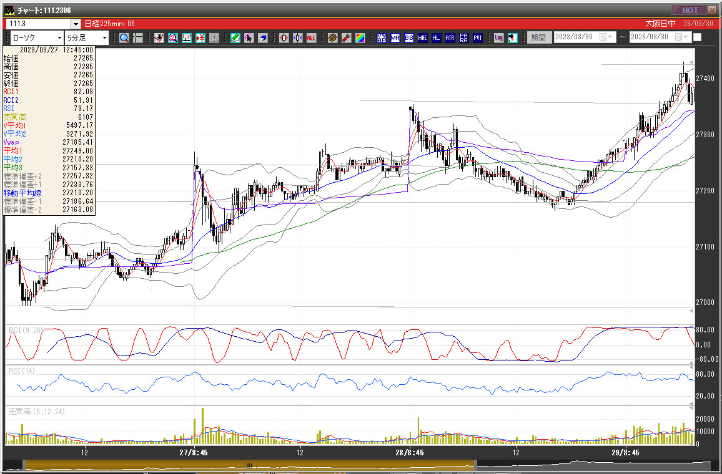The width and height of the screenshot is (722, 474).
Task: Click the RCI1 row in data panel
Action: (48, 92)
